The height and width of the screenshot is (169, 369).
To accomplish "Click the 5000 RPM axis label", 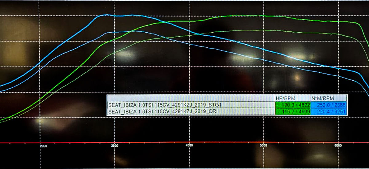I will click(x=263, y=145).
